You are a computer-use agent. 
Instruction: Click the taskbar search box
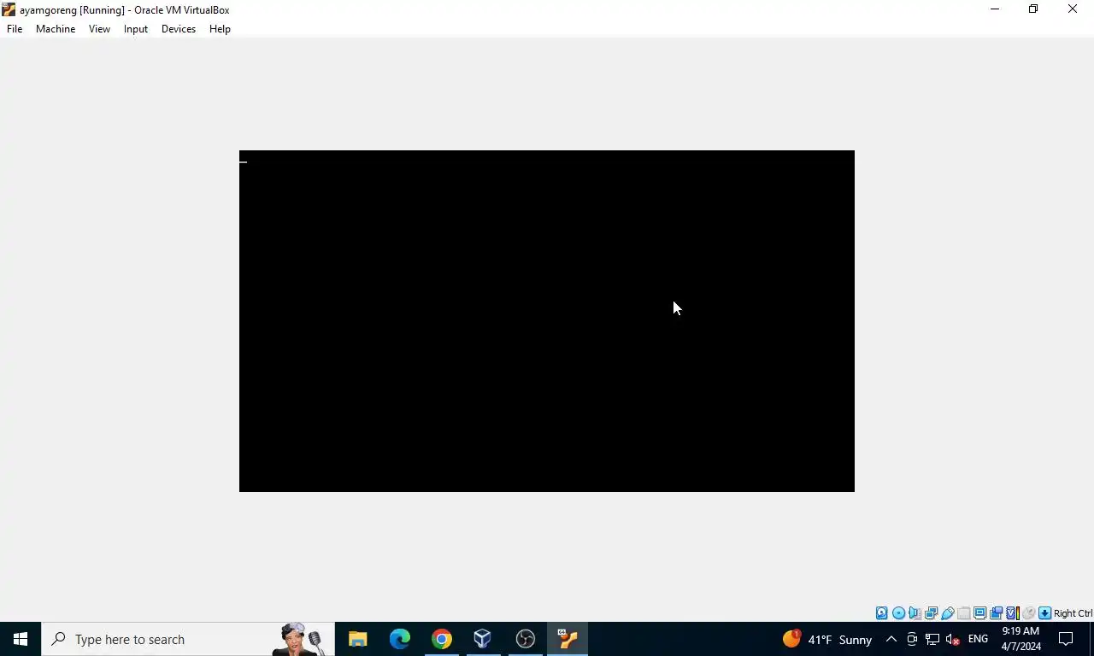[188, 639]
